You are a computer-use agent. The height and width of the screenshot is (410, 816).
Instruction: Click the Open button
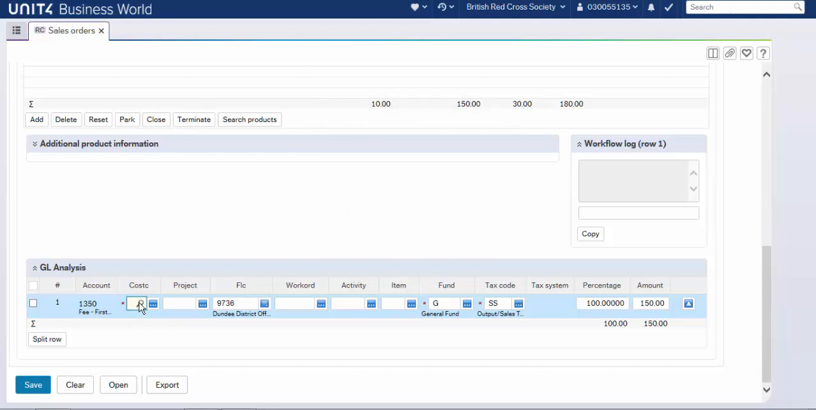point(118,385)
